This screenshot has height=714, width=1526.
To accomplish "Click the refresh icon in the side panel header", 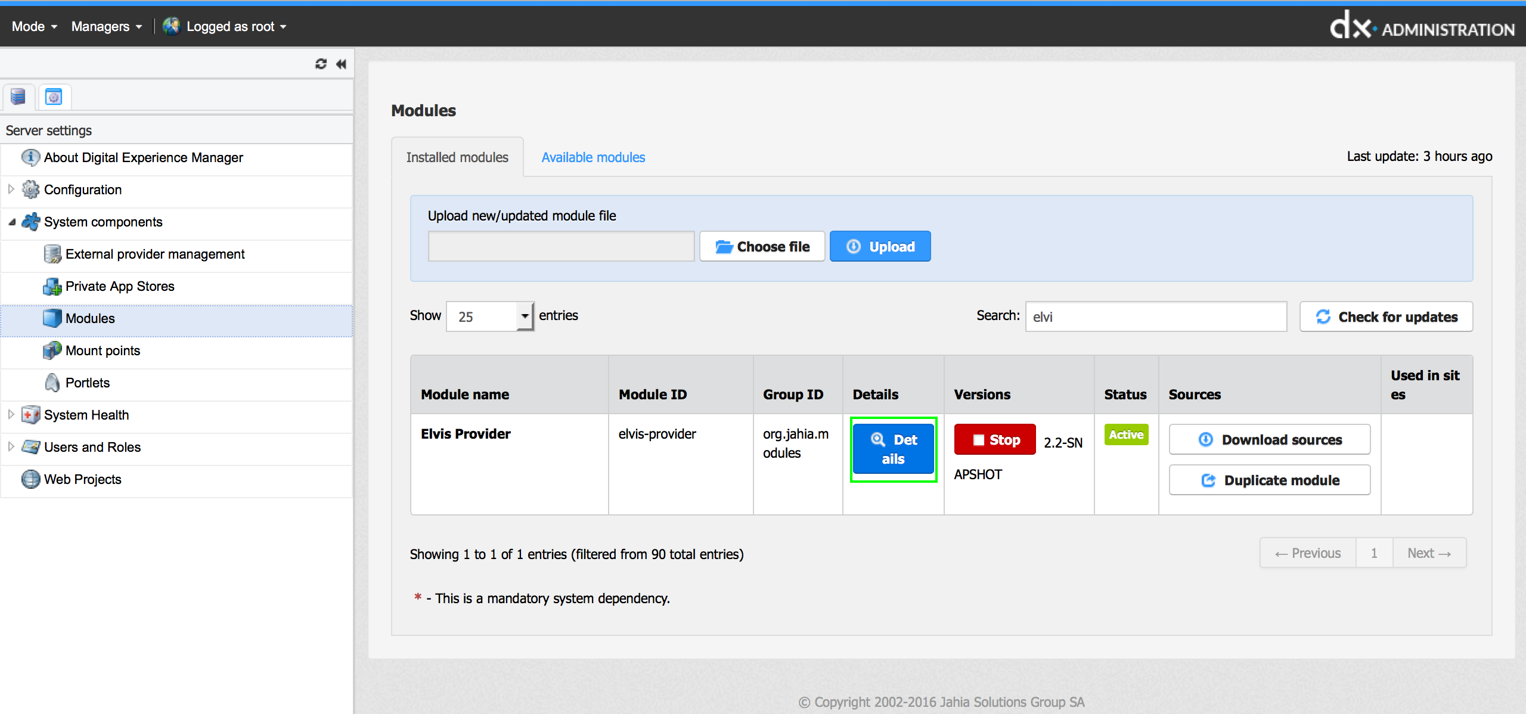I will coord(321,64).
